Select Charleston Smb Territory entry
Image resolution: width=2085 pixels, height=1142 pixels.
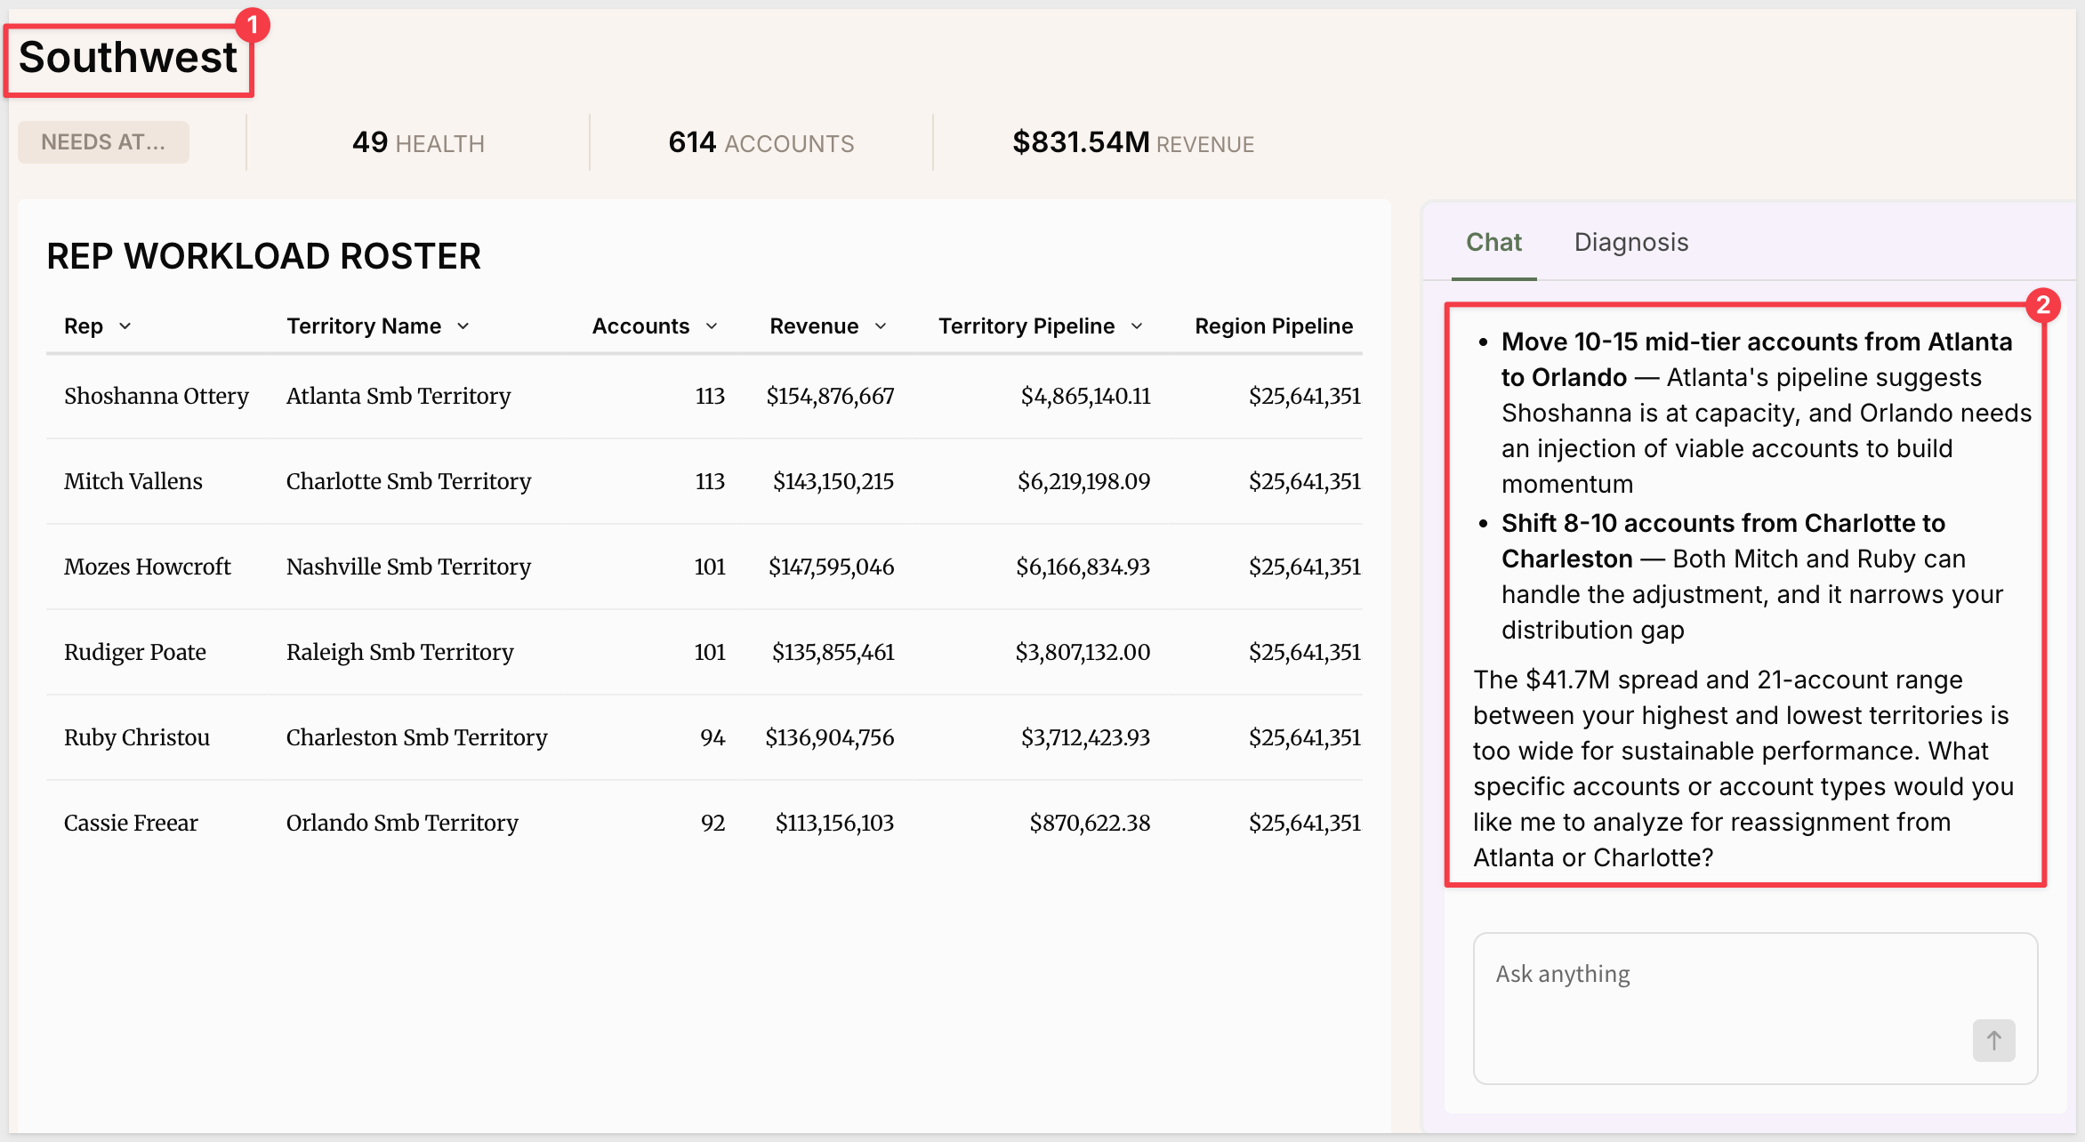tap(416, 737)
